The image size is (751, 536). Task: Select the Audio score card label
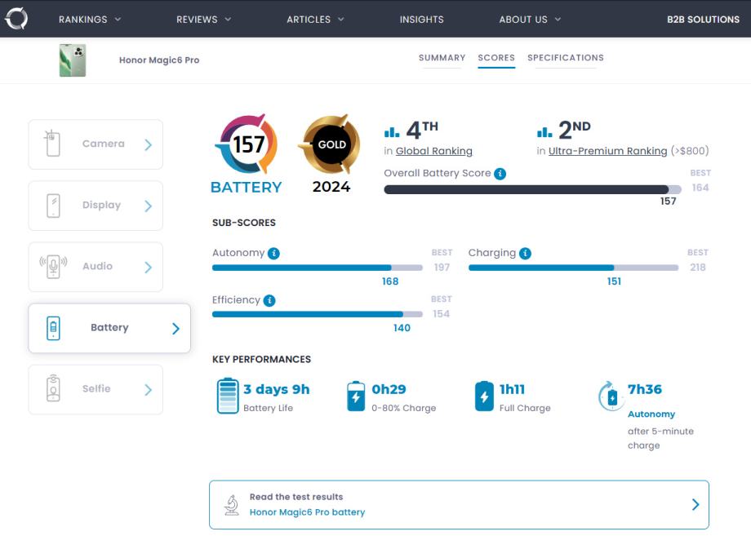point(97,266)
